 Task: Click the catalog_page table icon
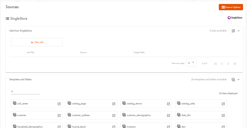[69, 103]
